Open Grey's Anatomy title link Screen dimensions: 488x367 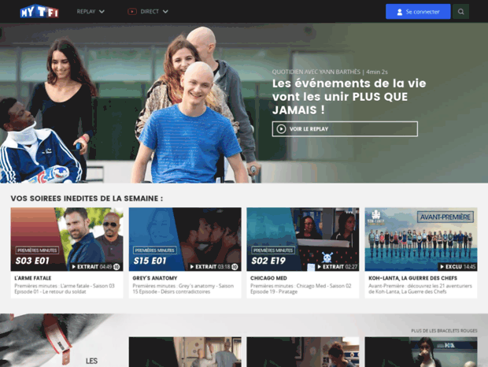[155, 278]
